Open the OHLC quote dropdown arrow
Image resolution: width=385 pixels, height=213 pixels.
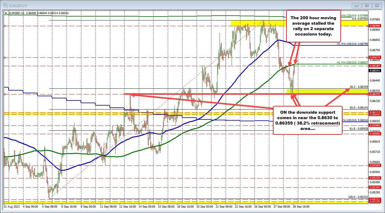5,13
